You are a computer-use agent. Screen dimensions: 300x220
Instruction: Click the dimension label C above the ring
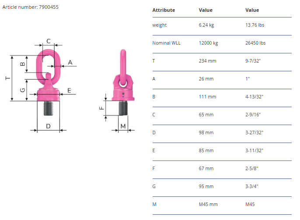point(49,41)
